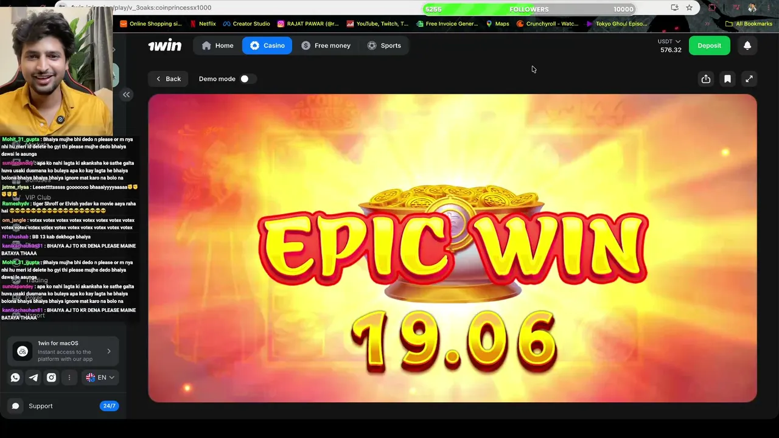This screenshot has width=779, height=438.
Task: Show more social links with three dots
Action: [69, 378]
